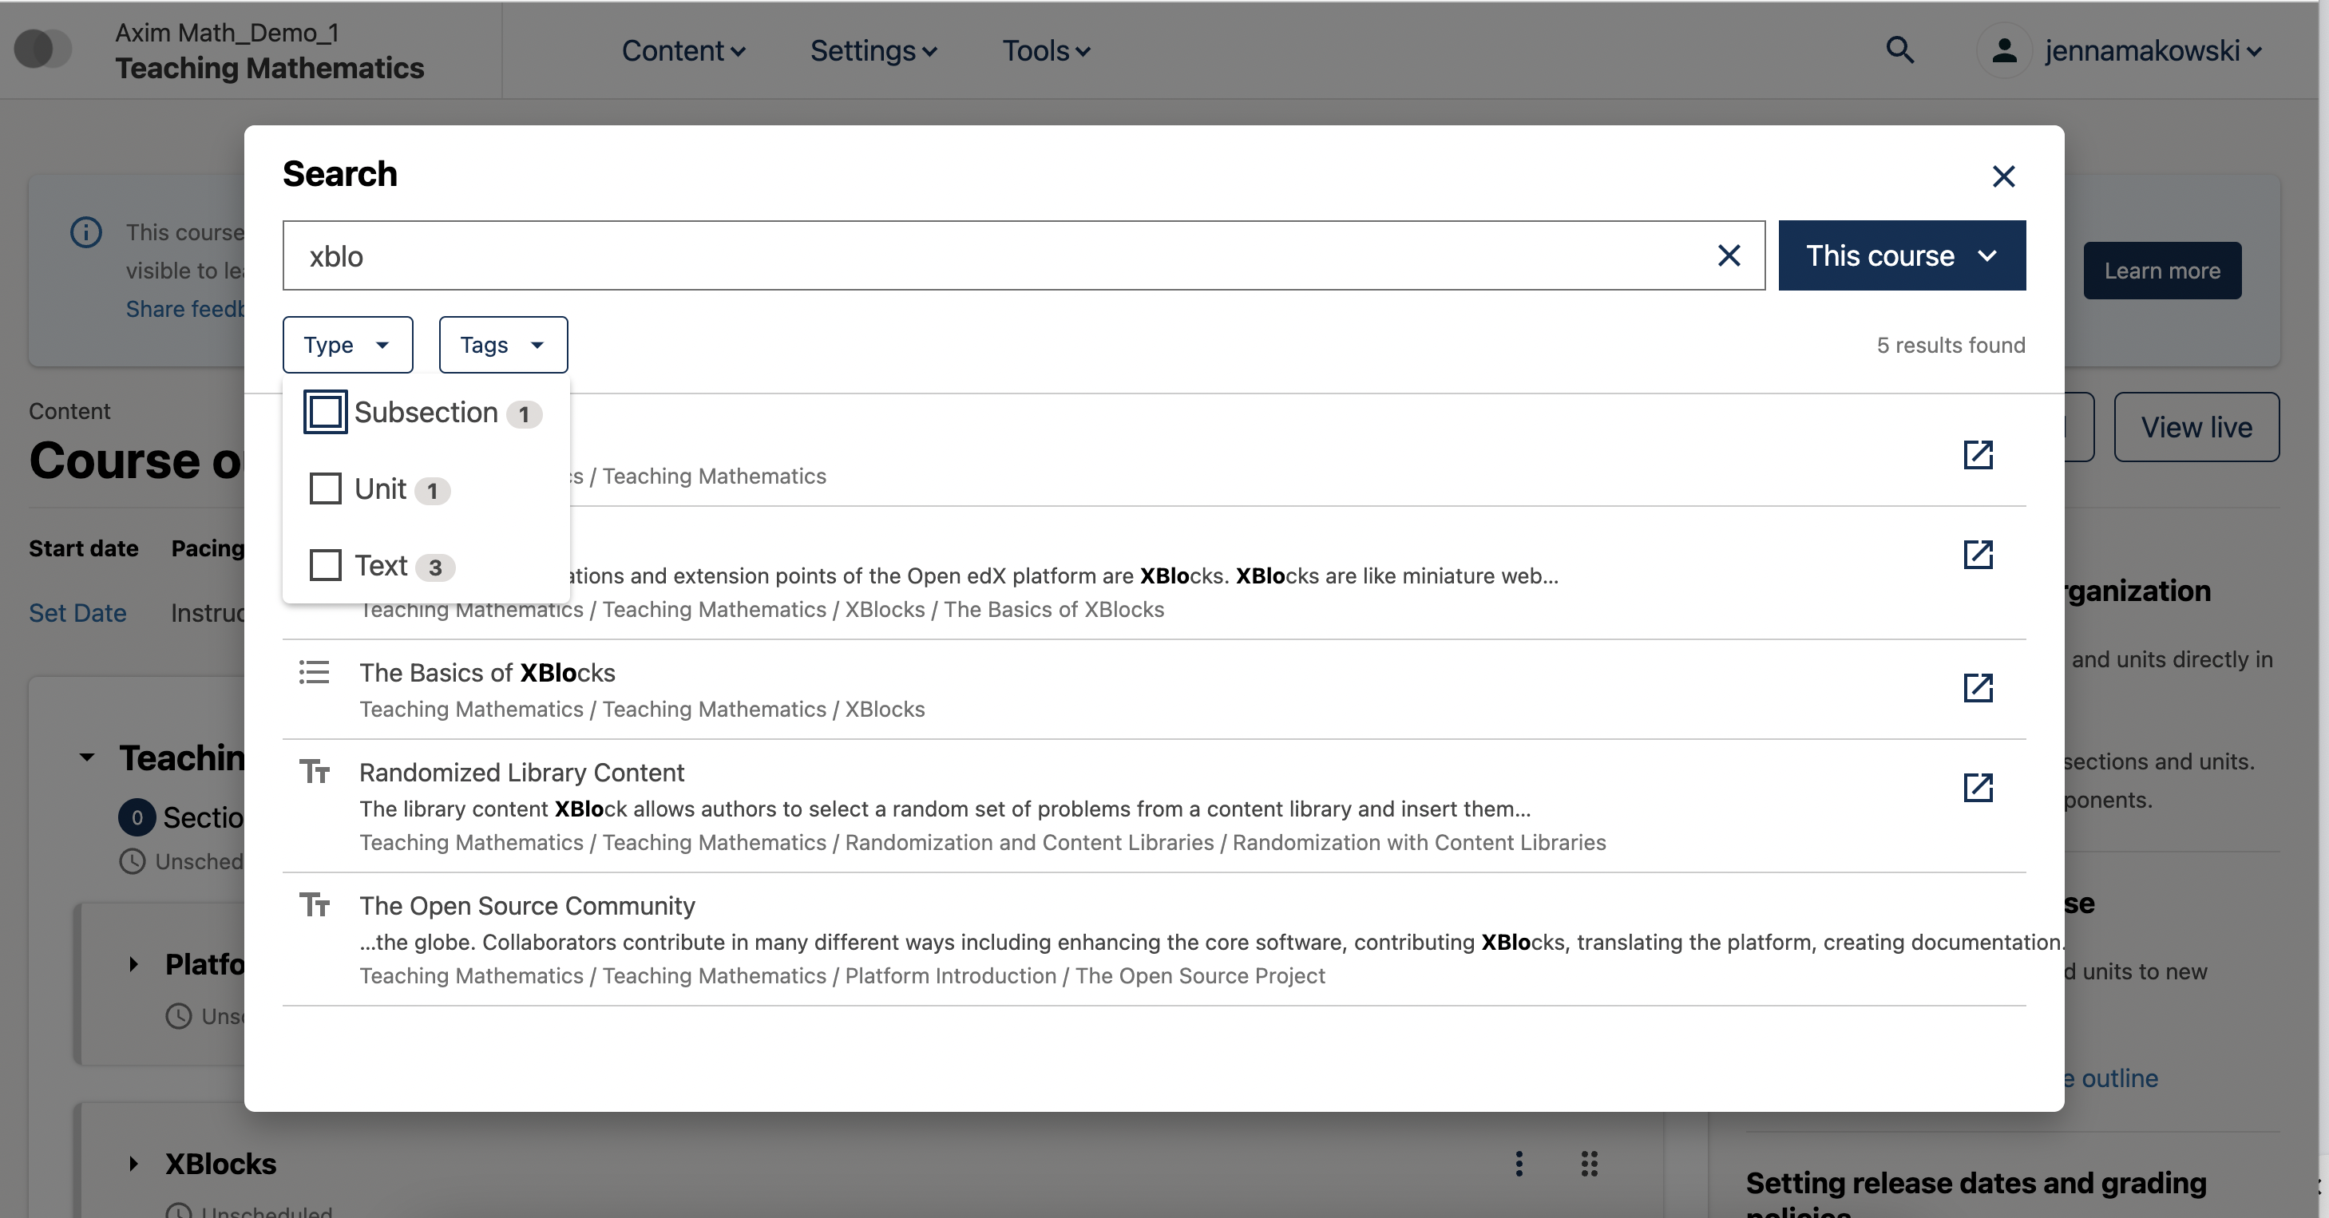Open 'Randomized Library Content' result in new tab
2329x1218 pixels.
coord(1978,787)
